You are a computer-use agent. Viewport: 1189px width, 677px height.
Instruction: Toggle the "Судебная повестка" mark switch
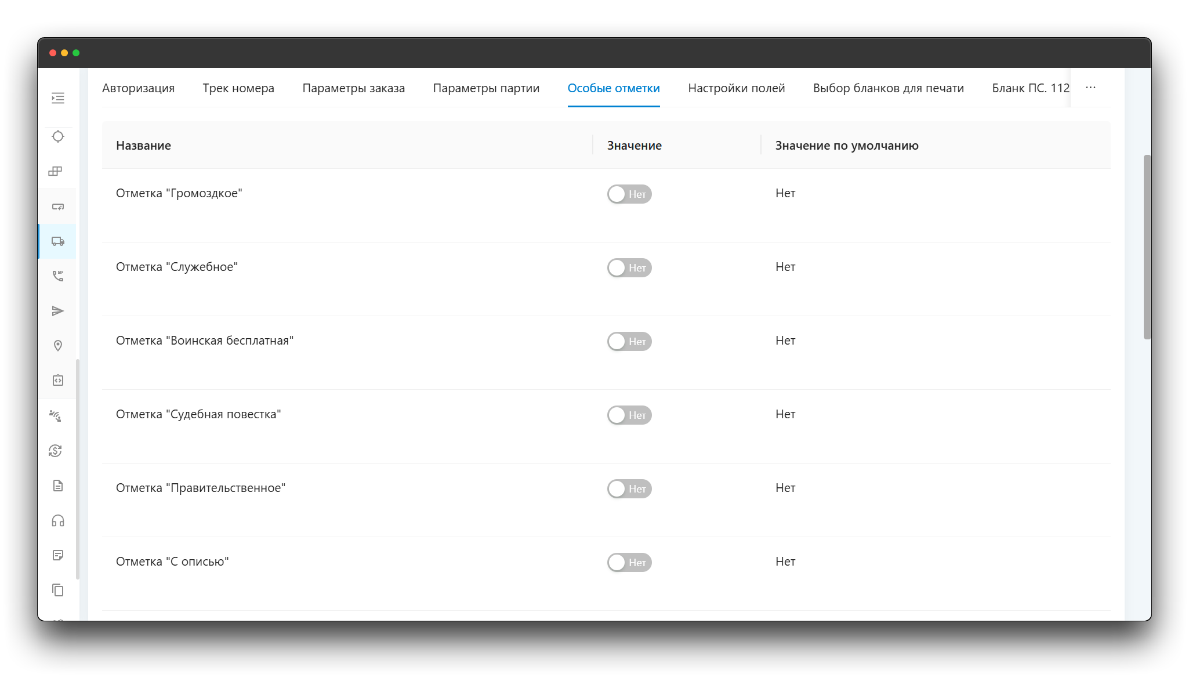[x=629, y=415]
